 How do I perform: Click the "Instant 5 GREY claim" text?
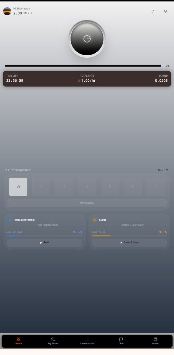(133, 225)
